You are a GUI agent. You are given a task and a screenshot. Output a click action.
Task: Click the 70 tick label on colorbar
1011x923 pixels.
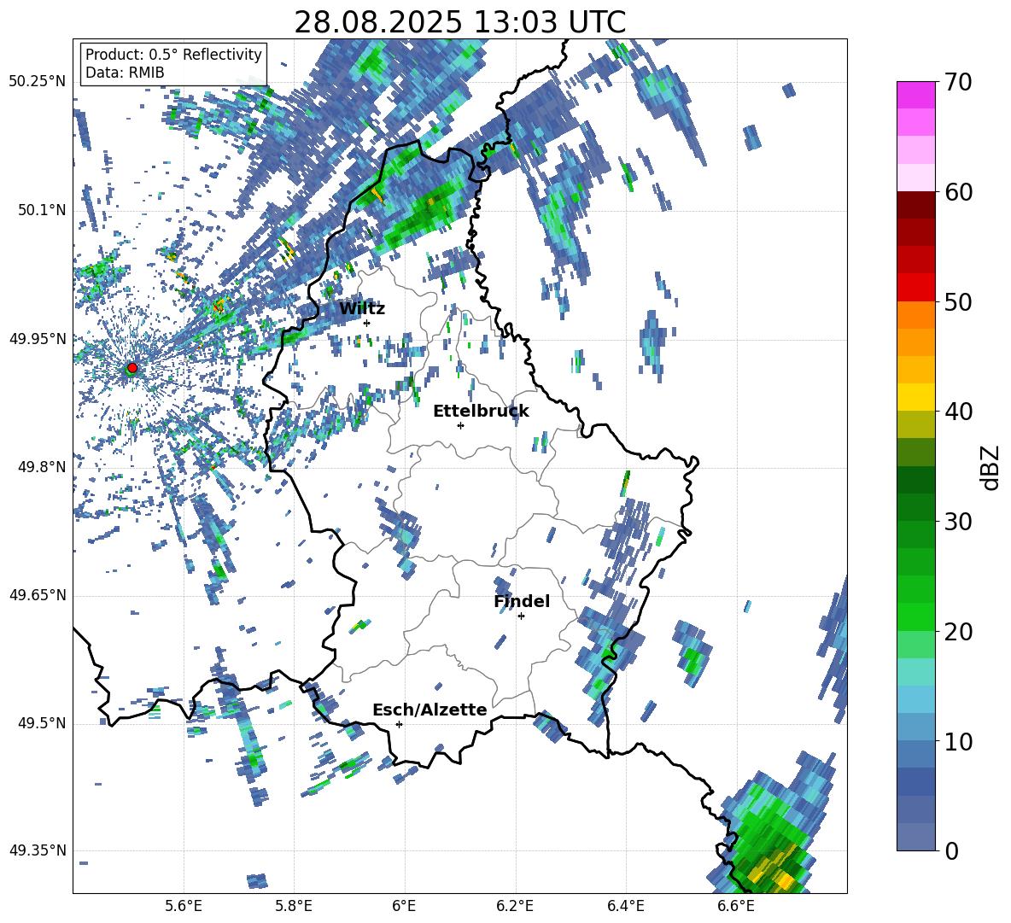tap(957, 82)
